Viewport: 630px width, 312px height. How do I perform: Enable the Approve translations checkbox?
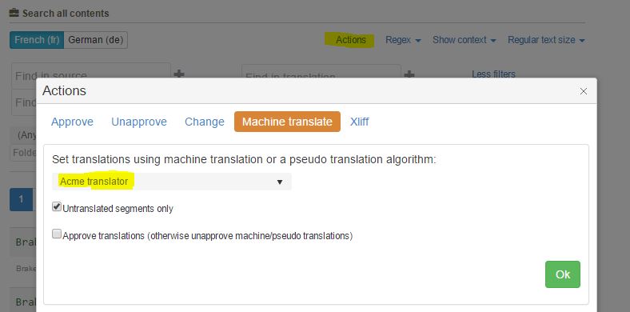[x=57, y=234]
